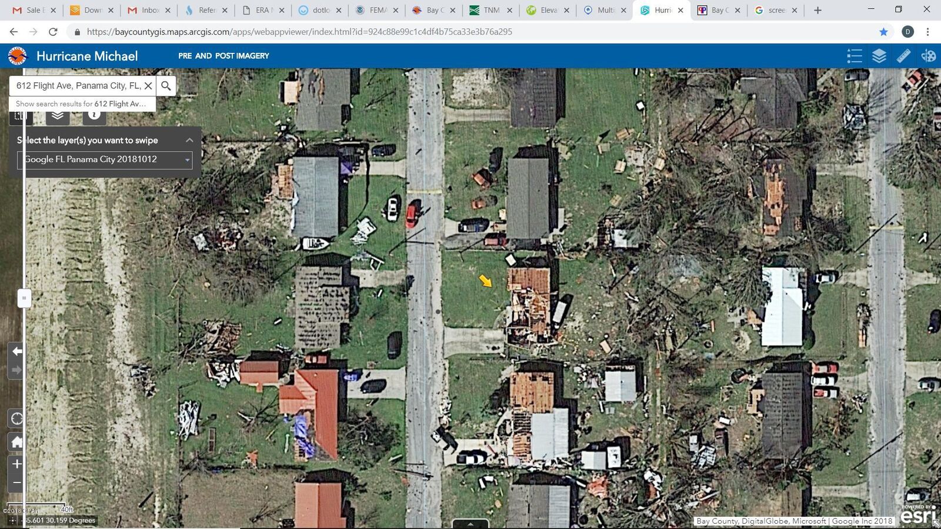941x529 pixels.
Task: Open the Basemap drawing palette widget
Action: [x=928, y=56]
